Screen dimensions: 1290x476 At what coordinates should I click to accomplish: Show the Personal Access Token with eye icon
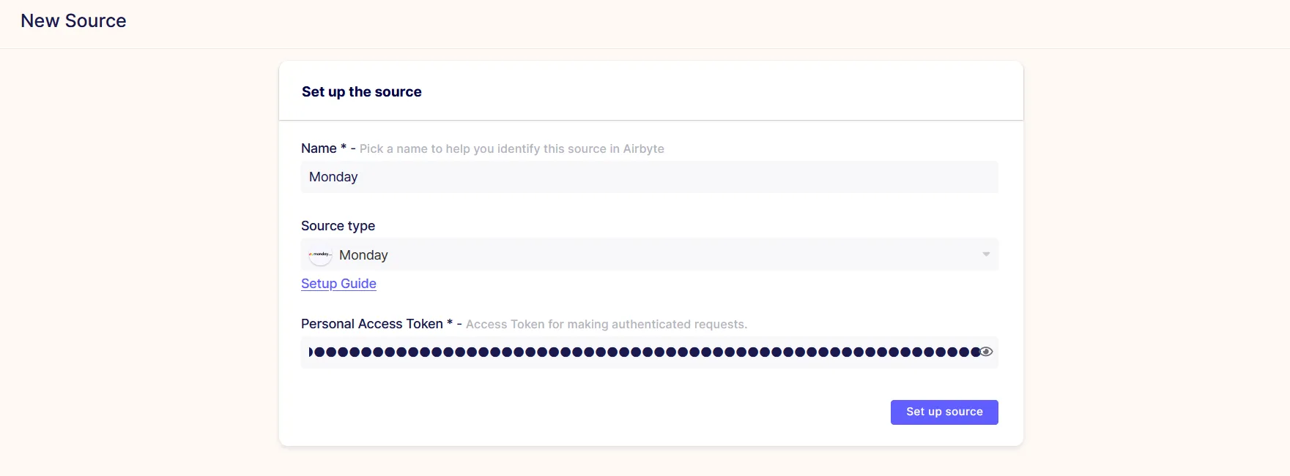(986, 352)
